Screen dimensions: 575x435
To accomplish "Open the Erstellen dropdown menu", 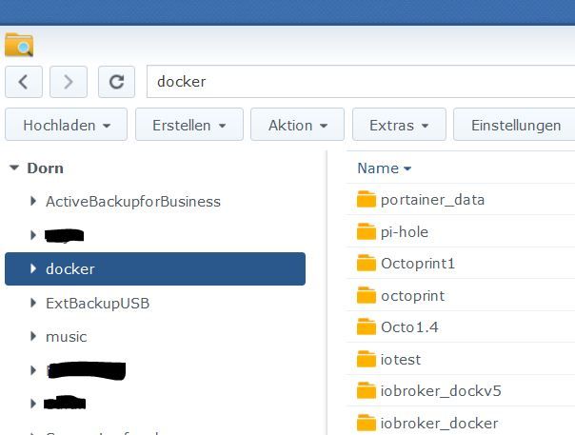I will pyautogui.click(x=189, y=125).
